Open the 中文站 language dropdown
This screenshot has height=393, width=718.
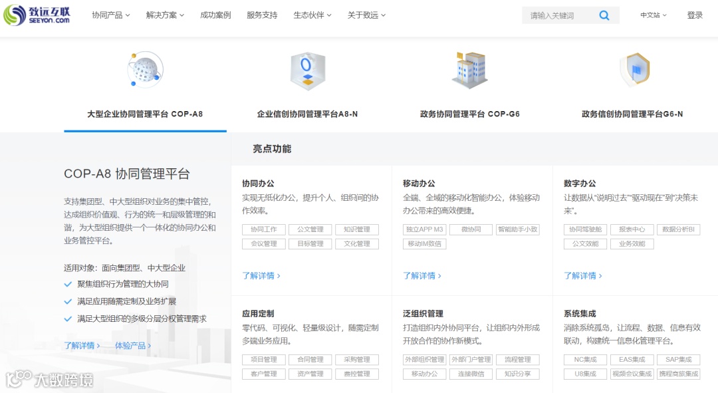(x=653, y=15)
